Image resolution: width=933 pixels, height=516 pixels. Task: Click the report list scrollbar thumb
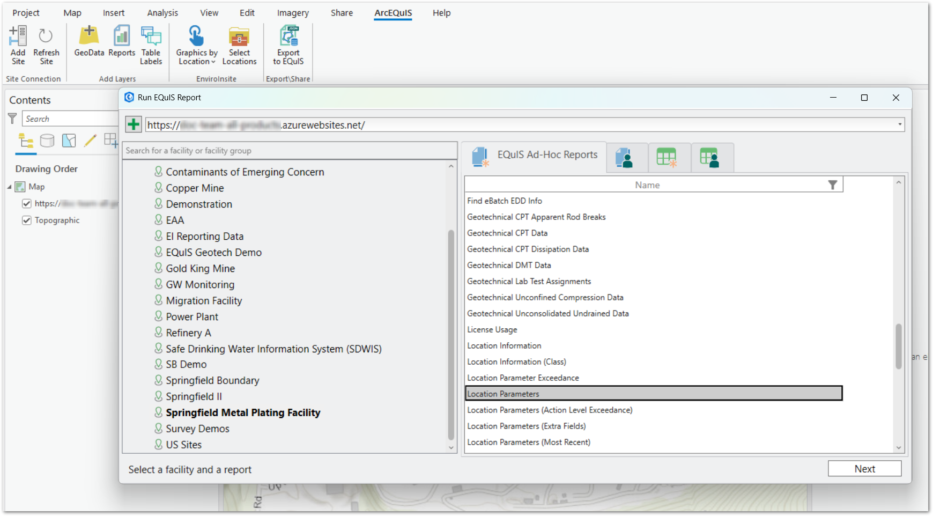coord(899,347)
